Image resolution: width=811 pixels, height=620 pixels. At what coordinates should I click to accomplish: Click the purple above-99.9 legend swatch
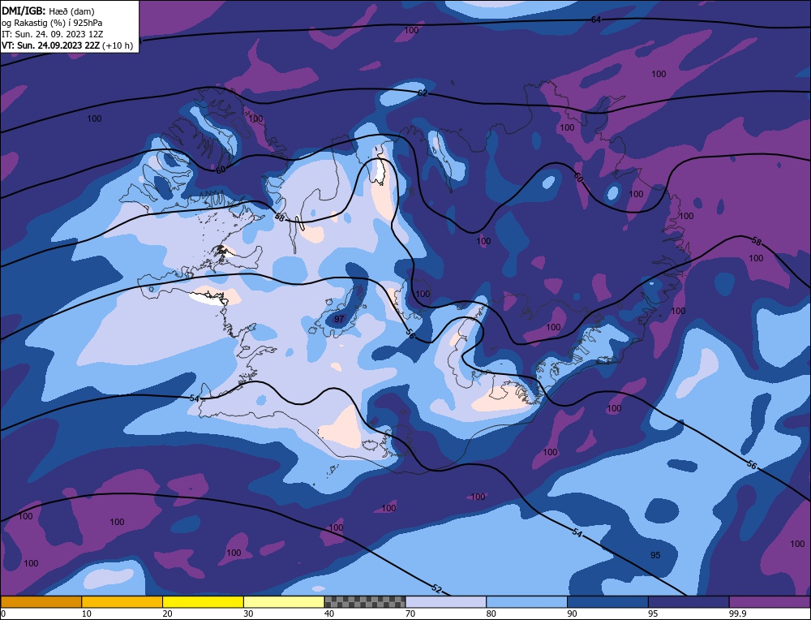pos(770,601)
